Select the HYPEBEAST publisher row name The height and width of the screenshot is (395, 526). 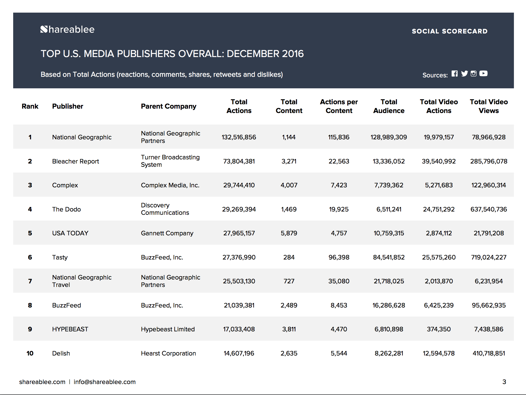click(x=70, y=329)
